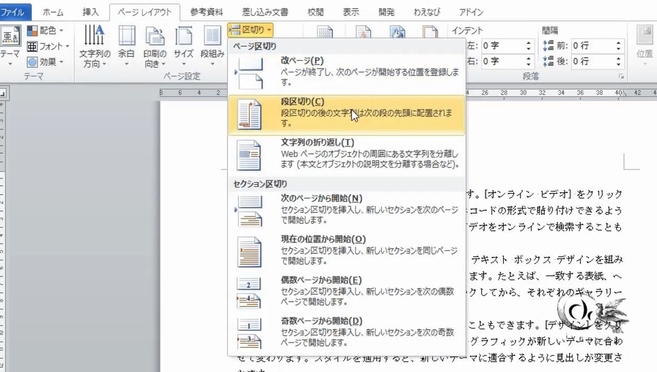Switch to the 差し込み文書 tab
This screenshot has width=657, height=372.
point(265,12)
